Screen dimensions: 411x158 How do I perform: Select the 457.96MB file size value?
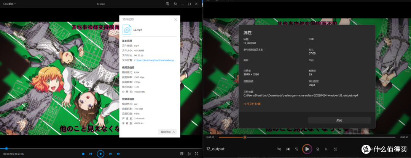point(139,50)
